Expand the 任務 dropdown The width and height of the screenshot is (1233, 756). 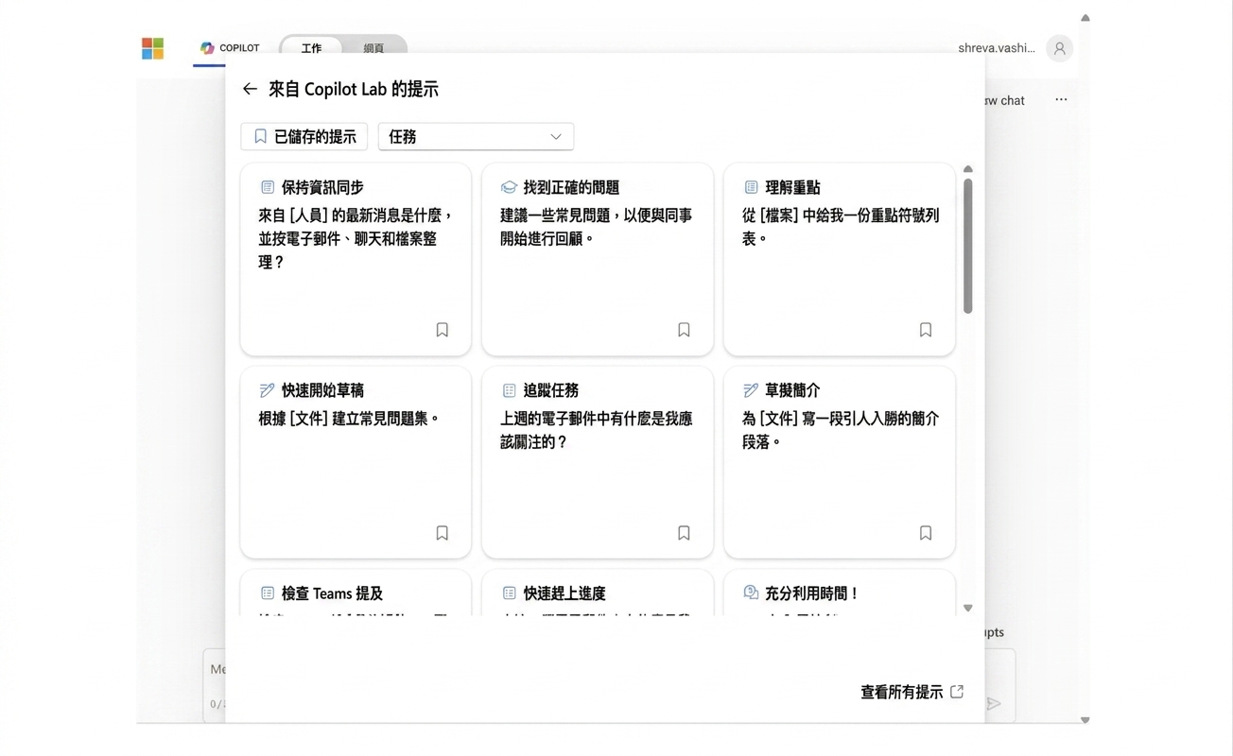(x=476, y=137)
